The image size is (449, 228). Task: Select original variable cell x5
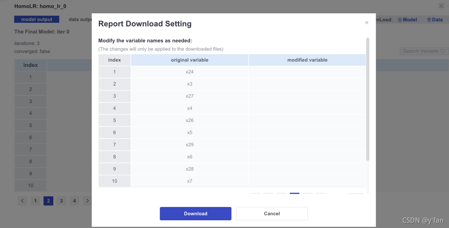[190, 133]
